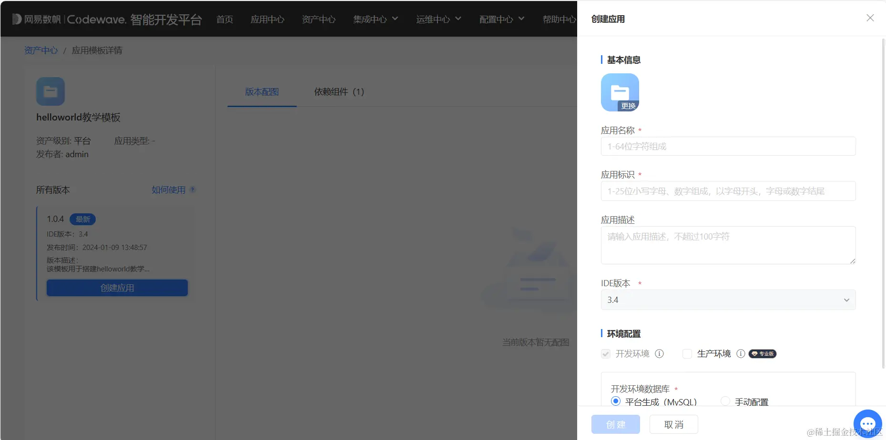Click the 发布者: admin text
Screen dimensions: 886x440
pos(62,154)
